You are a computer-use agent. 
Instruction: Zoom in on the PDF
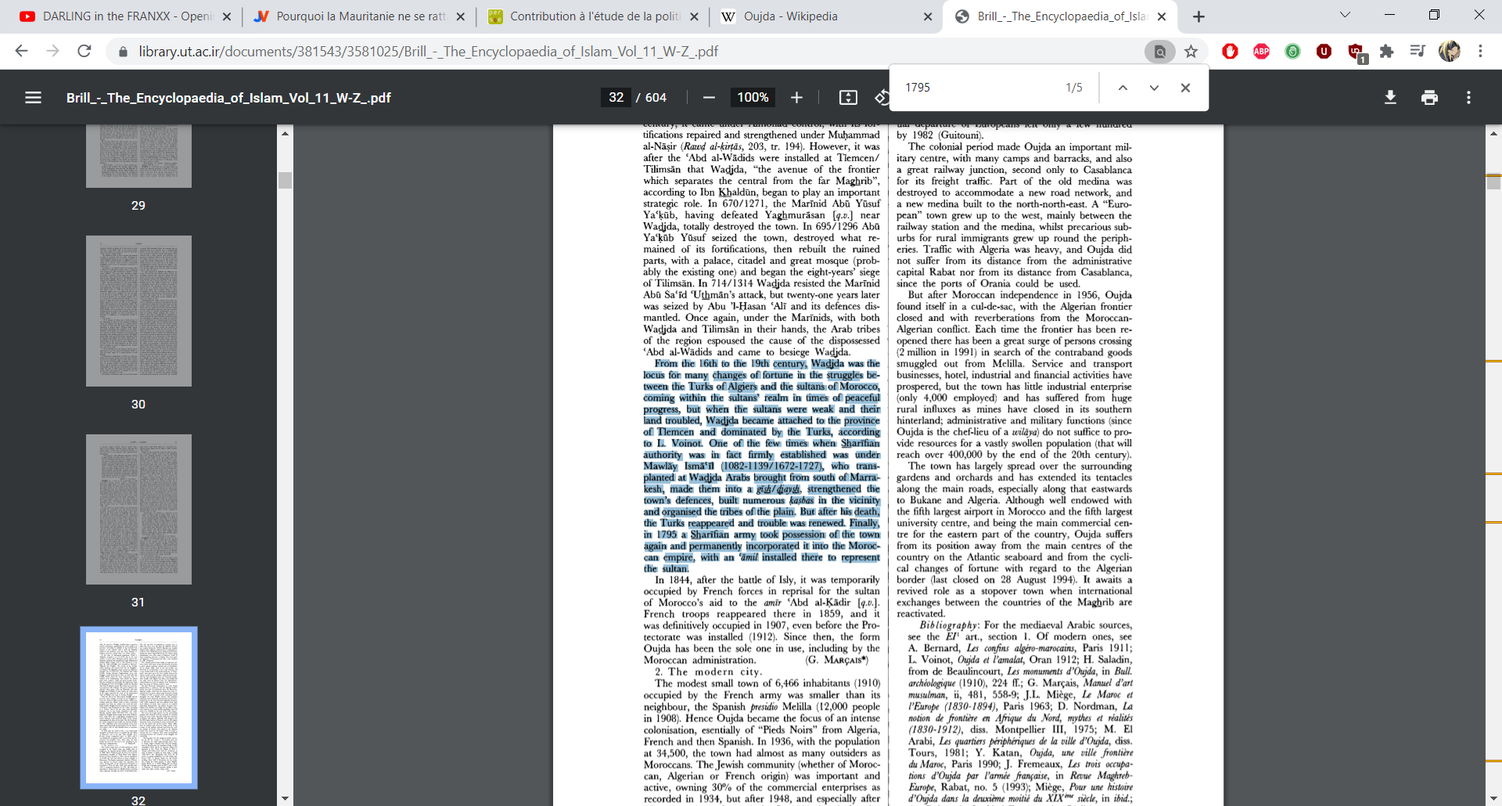click(796, 98)
